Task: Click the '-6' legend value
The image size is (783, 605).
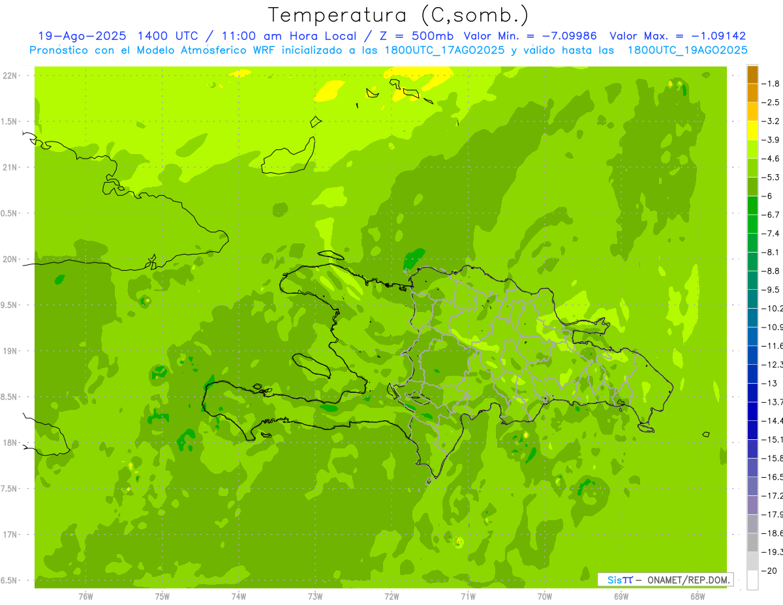Action: point(768,196)
